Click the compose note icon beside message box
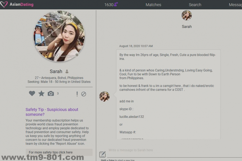Image resolution: width=242 pixels, height=161 pixels. 103,154
